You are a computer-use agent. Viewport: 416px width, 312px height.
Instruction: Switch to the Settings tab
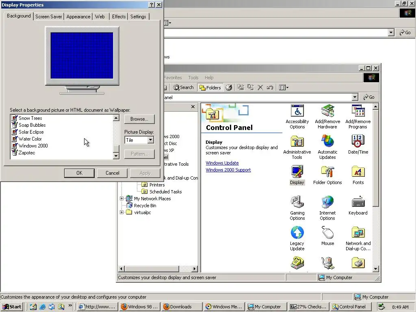click(x=138, y=16)
